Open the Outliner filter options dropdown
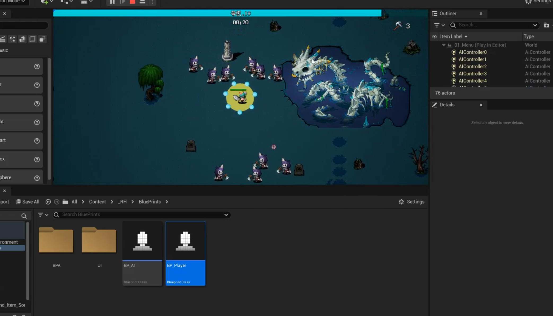553x316 pixels. tap(439, 25)
